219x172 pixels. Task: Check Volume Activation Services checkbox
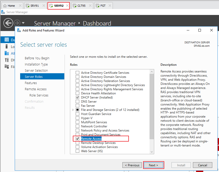point(77,147)
